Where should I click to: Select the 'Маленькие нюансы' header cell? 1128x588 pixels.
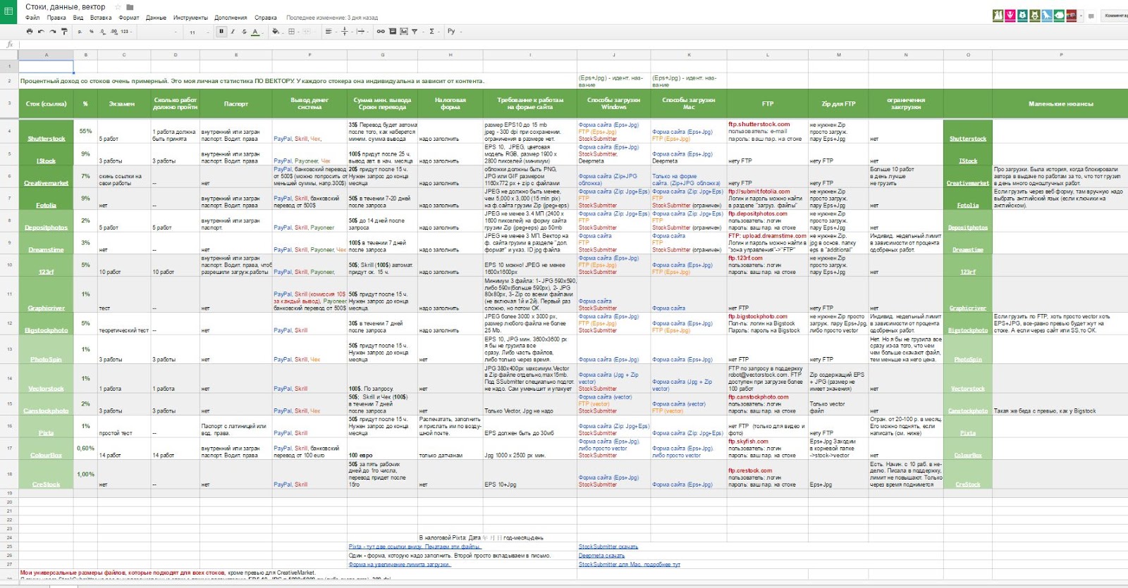(1060, 104)
